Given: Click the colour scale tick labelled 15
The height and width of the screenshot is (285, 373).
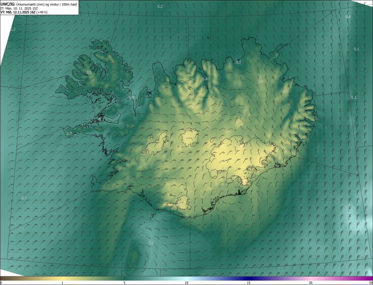Looking at the screenshot, I should [249, 283].
